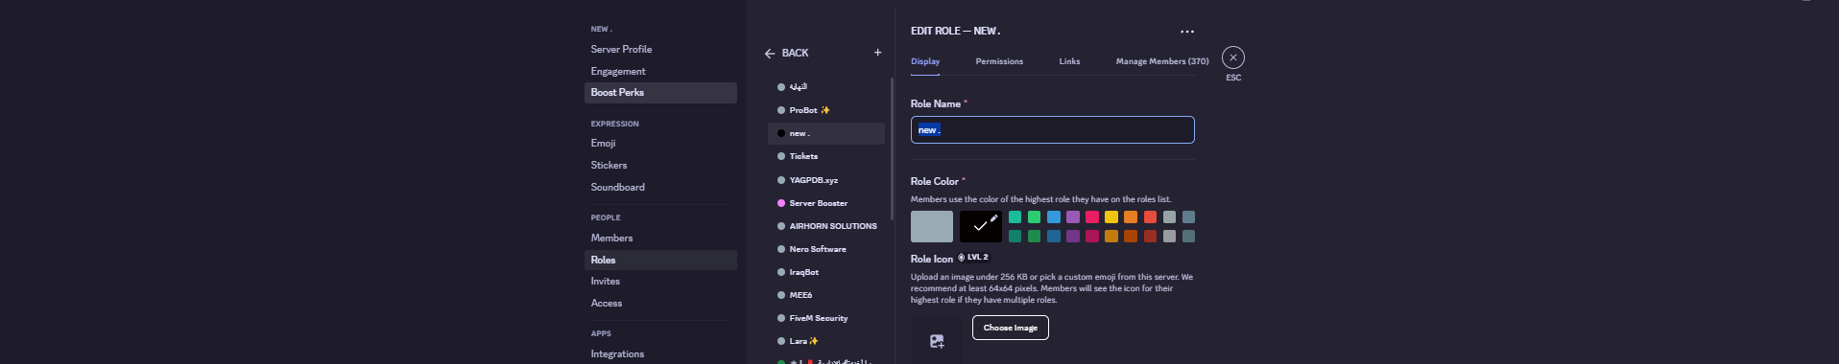The height and width of the screenshot is (364, 1839).
Task: Switch to the Display tab
Action: (x=925, y=61)
